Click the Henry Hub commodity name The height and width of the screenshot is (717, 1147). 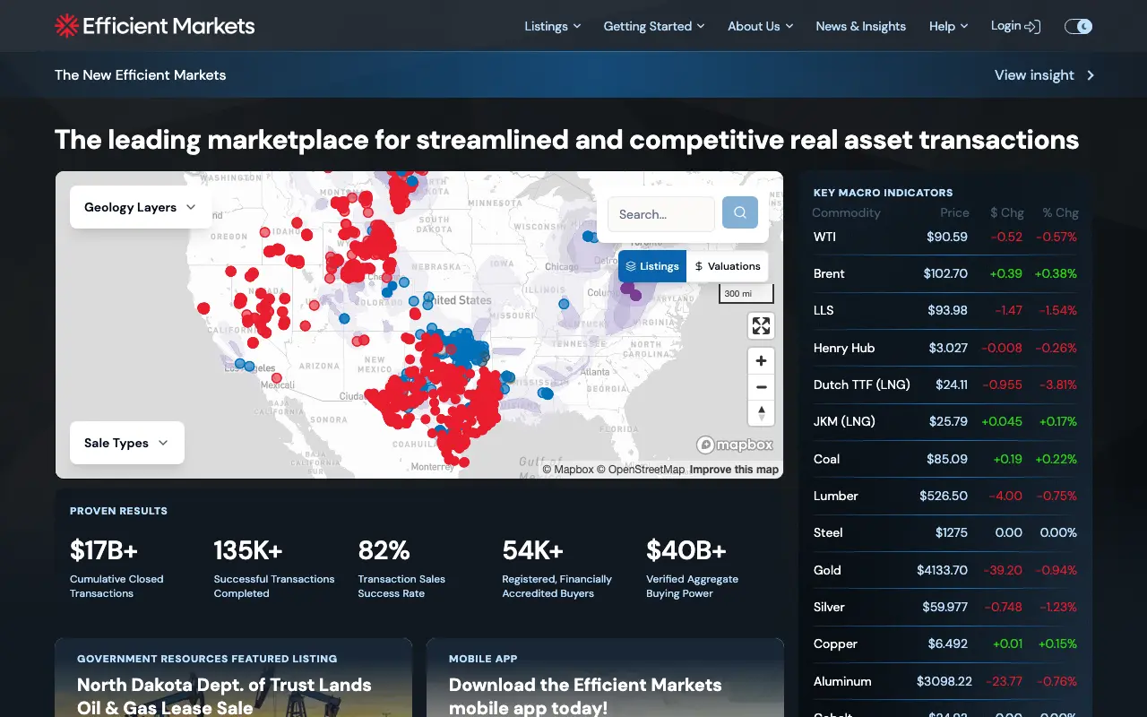click(x=844, y=348)
